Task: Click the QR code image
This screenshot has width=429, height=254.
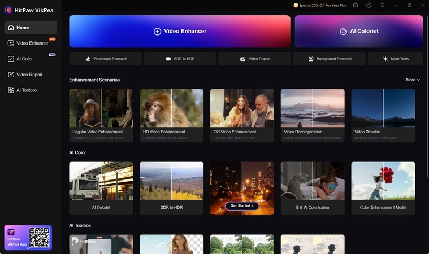Action: (x=40, y=238)
